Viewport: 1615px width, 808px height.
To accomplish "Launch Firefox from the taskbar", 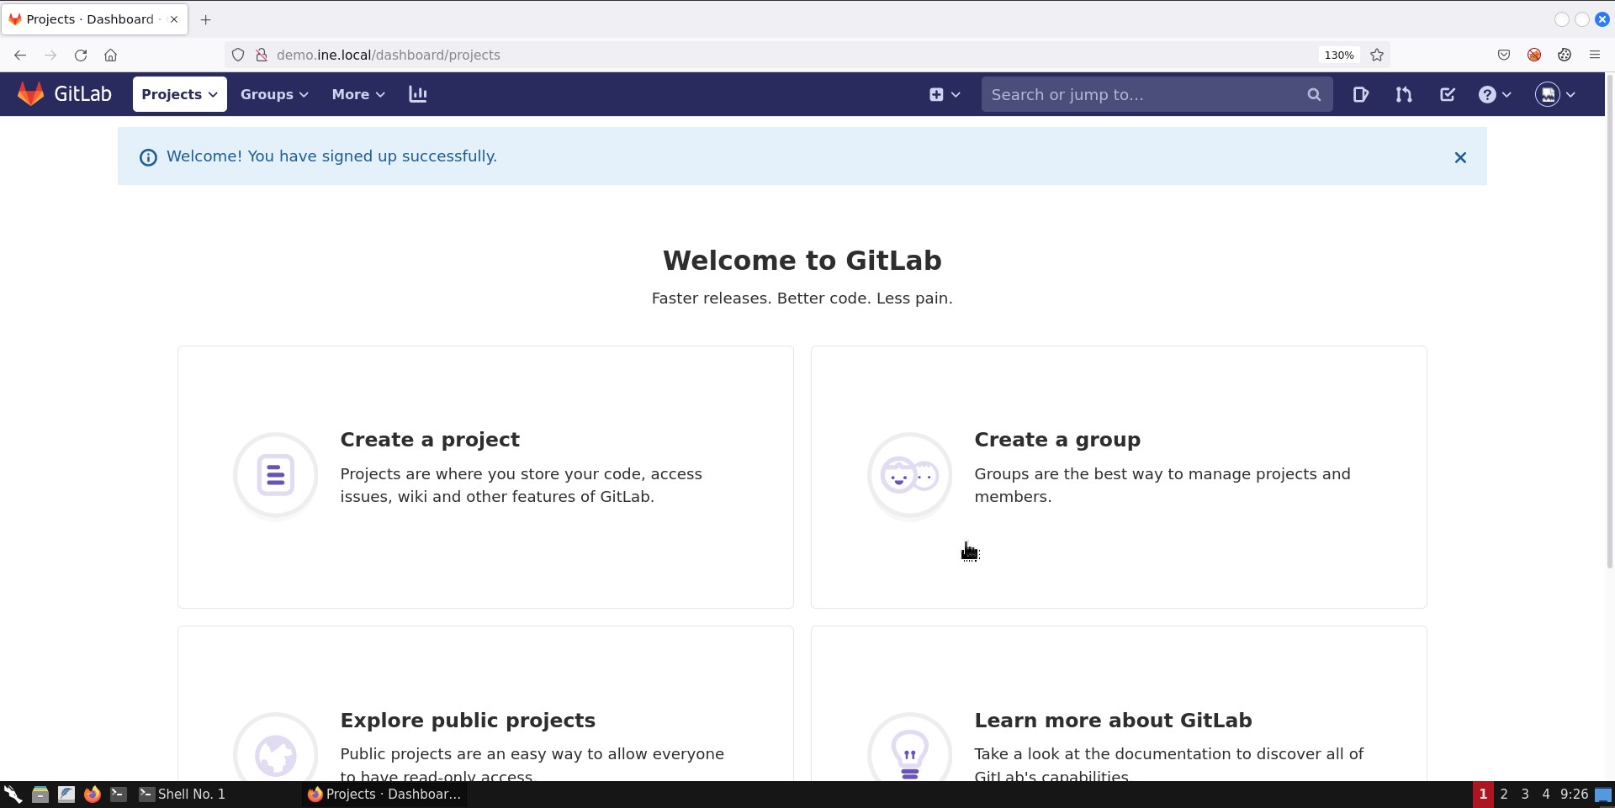I will coord(92,795).
